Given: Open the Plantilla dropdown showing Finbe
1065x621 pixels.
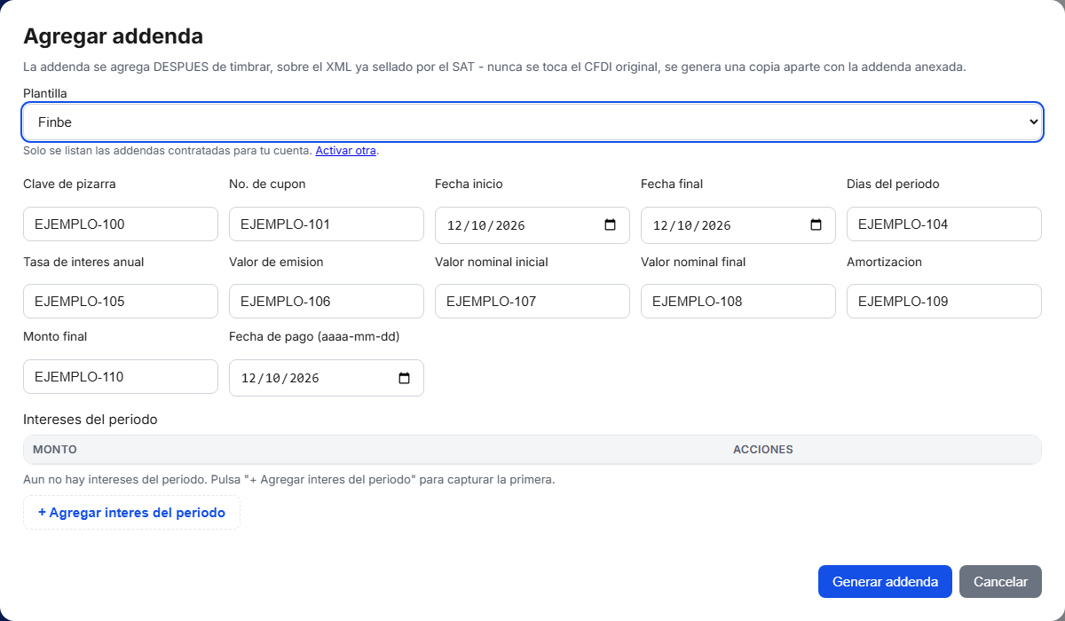Looking at the screenshot, I should point(532,122).
